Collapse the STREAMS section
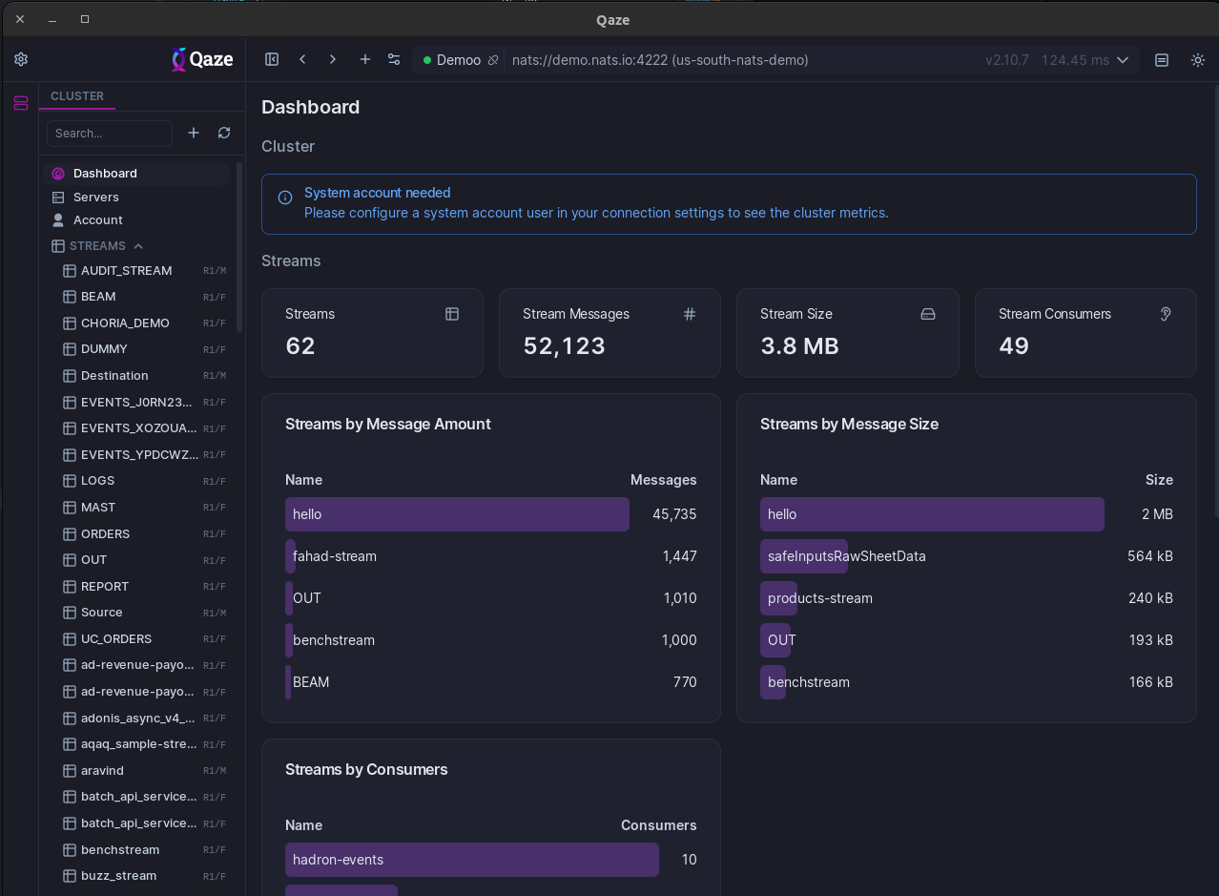Screen dimensions: 1219x896 click(138, 245)
